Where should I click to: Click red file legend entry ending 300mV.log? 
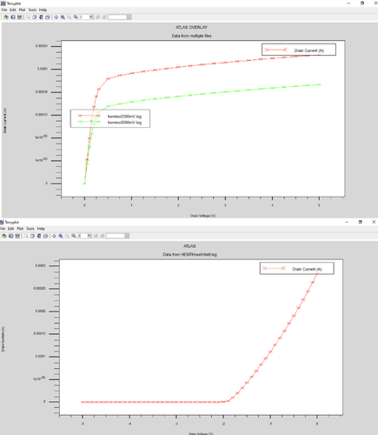(110, 117)
